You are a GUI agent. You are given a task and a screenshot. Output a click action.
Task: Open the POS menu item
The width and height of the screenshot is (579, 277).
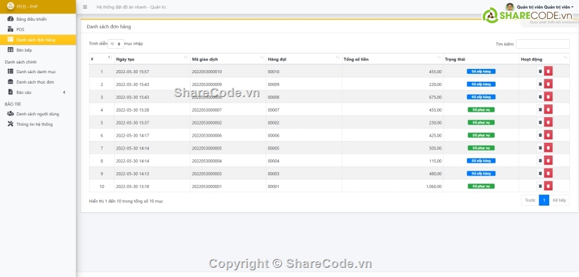click(x=21, y=29)
